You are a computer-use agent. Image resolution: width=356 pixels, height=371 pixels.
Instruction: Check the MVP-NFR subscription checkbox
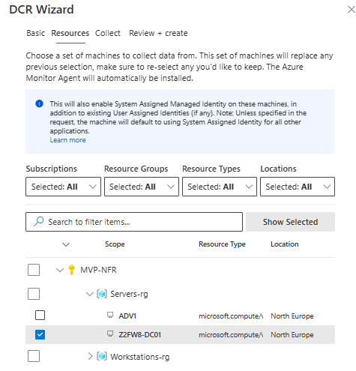click(34, 270)
